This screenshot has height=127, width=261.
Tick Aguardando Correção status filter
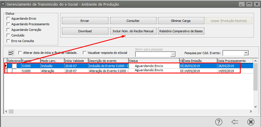pyautogui.click(x=8, y=30)
